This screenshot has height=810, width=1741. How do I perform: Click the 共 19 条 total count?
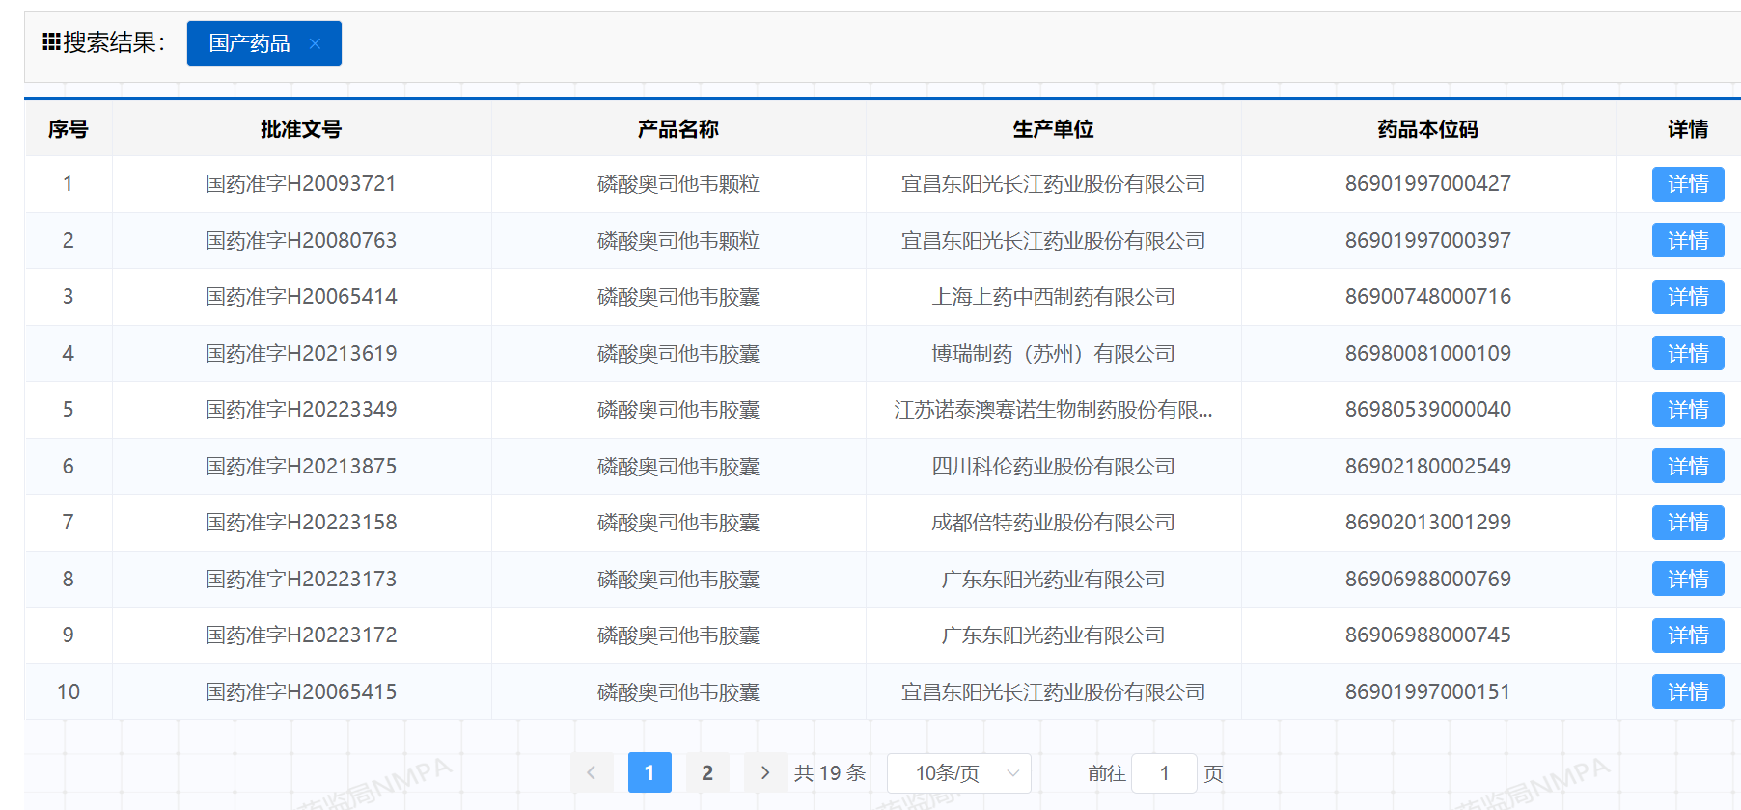[x=830, y=773]
